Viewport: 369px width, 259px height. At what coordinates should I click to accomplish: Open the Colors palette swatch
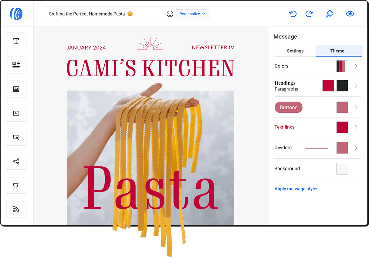click(x=342, y=66)
